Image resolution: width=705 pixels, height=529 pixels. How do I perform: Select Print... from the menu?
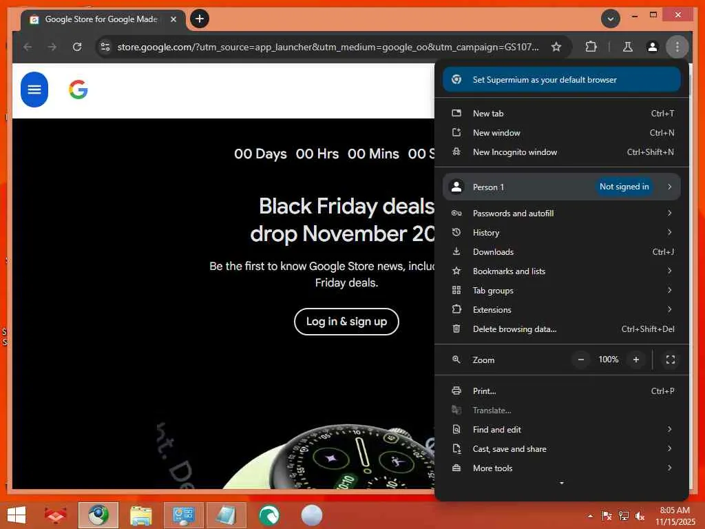(562, 391)
